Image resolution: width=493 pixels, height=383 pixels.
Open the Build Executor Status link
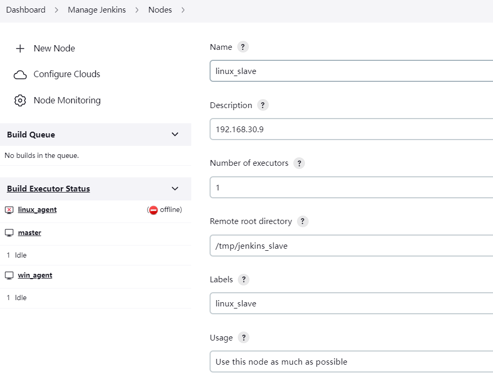48,189
